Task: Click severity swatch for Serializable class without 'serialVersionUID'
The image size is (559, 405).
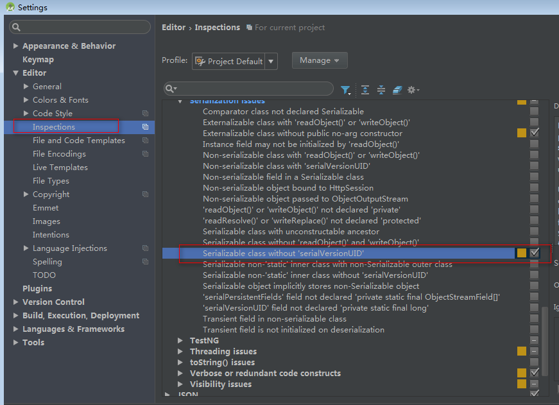Action: 522,253
